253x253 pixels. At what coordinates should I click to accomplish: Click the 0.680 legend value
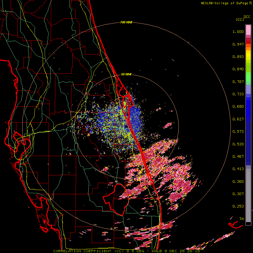[x=238, y=107]
